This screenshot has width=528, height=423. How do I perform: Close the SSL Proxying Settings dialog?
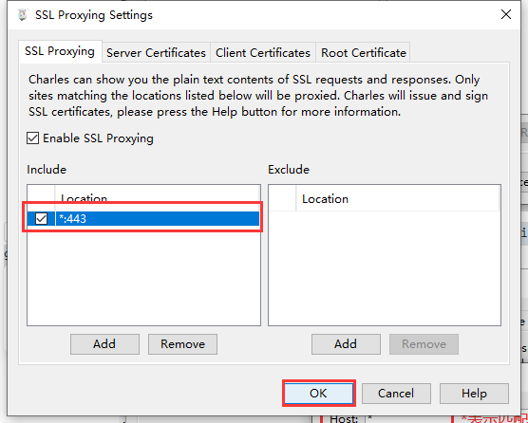click(506, 14)
